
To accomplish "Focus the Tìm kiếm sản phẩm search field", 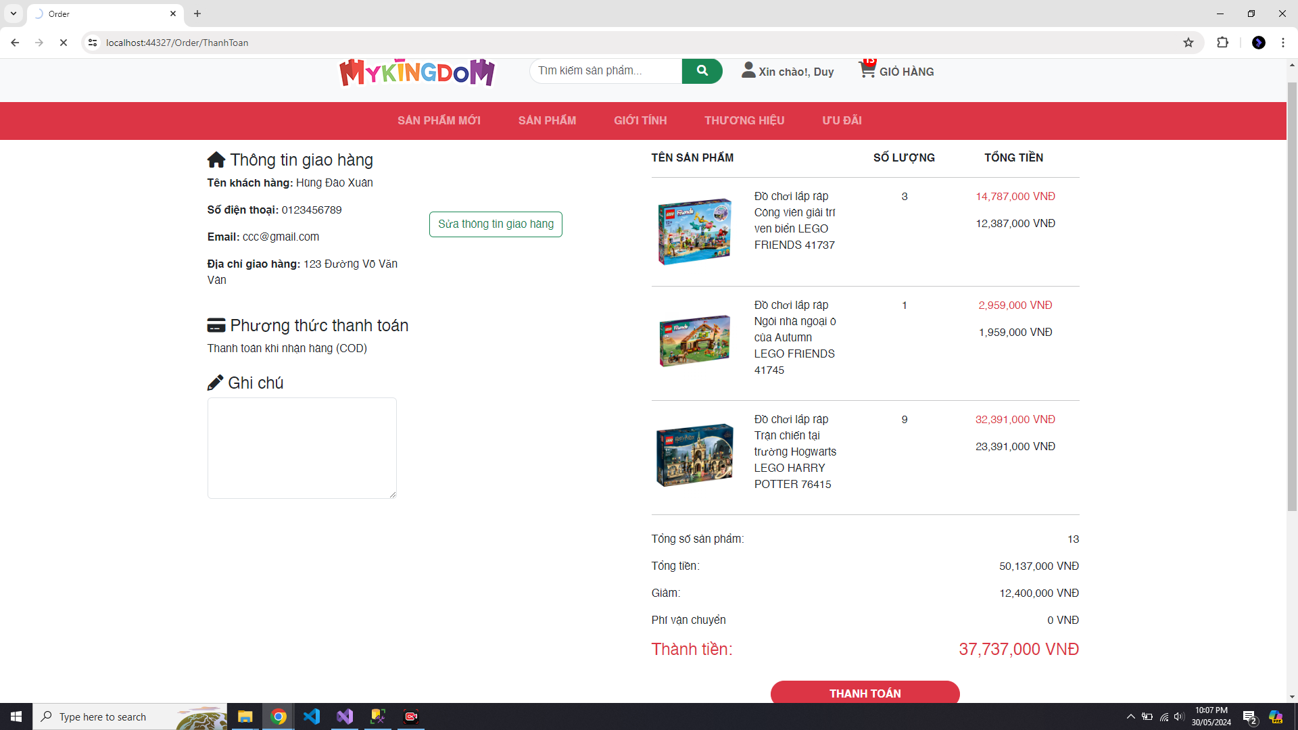I will 606,71.
